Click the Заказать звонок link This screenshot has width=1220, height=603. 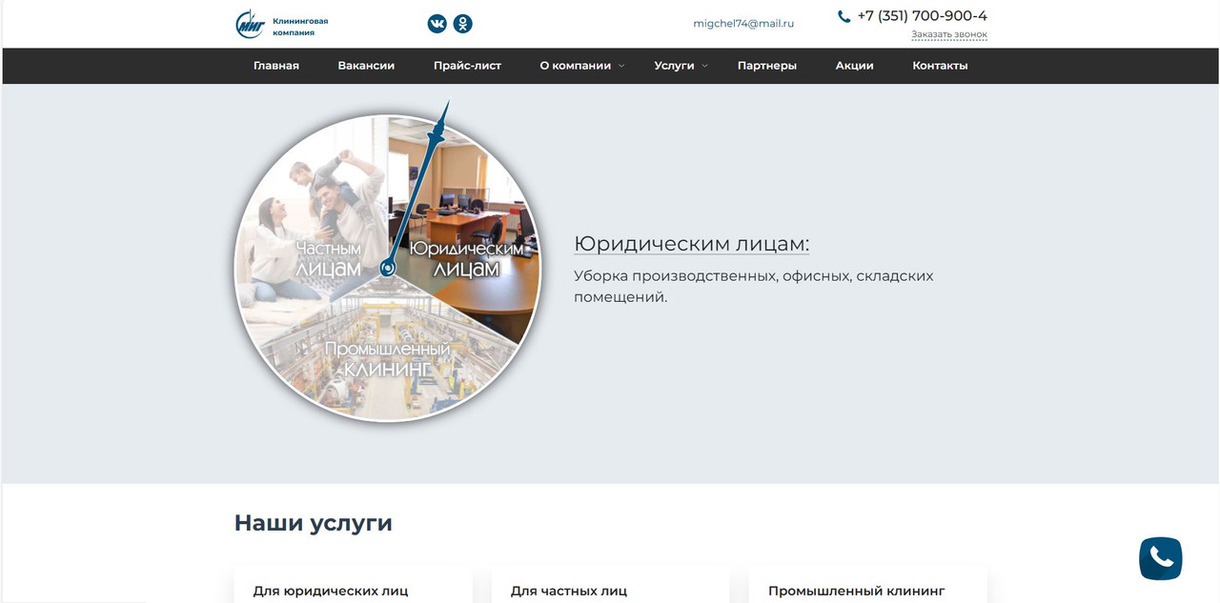click(x=949, y=35)
